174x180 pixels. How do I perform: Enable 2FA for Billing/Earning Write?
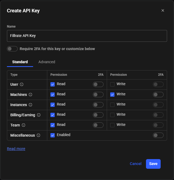pyautogui.click(x=158, y=115)
